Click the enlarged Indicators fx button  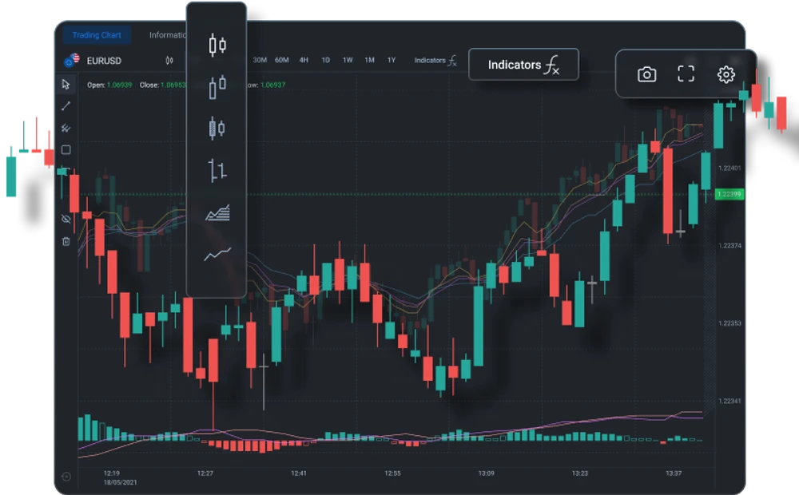[523, 65]
